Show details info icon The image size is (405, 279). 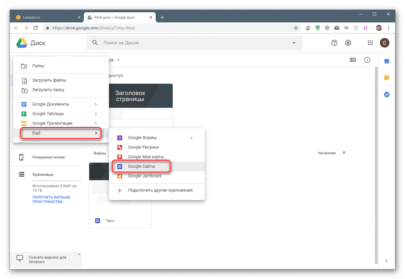[367, 60]
